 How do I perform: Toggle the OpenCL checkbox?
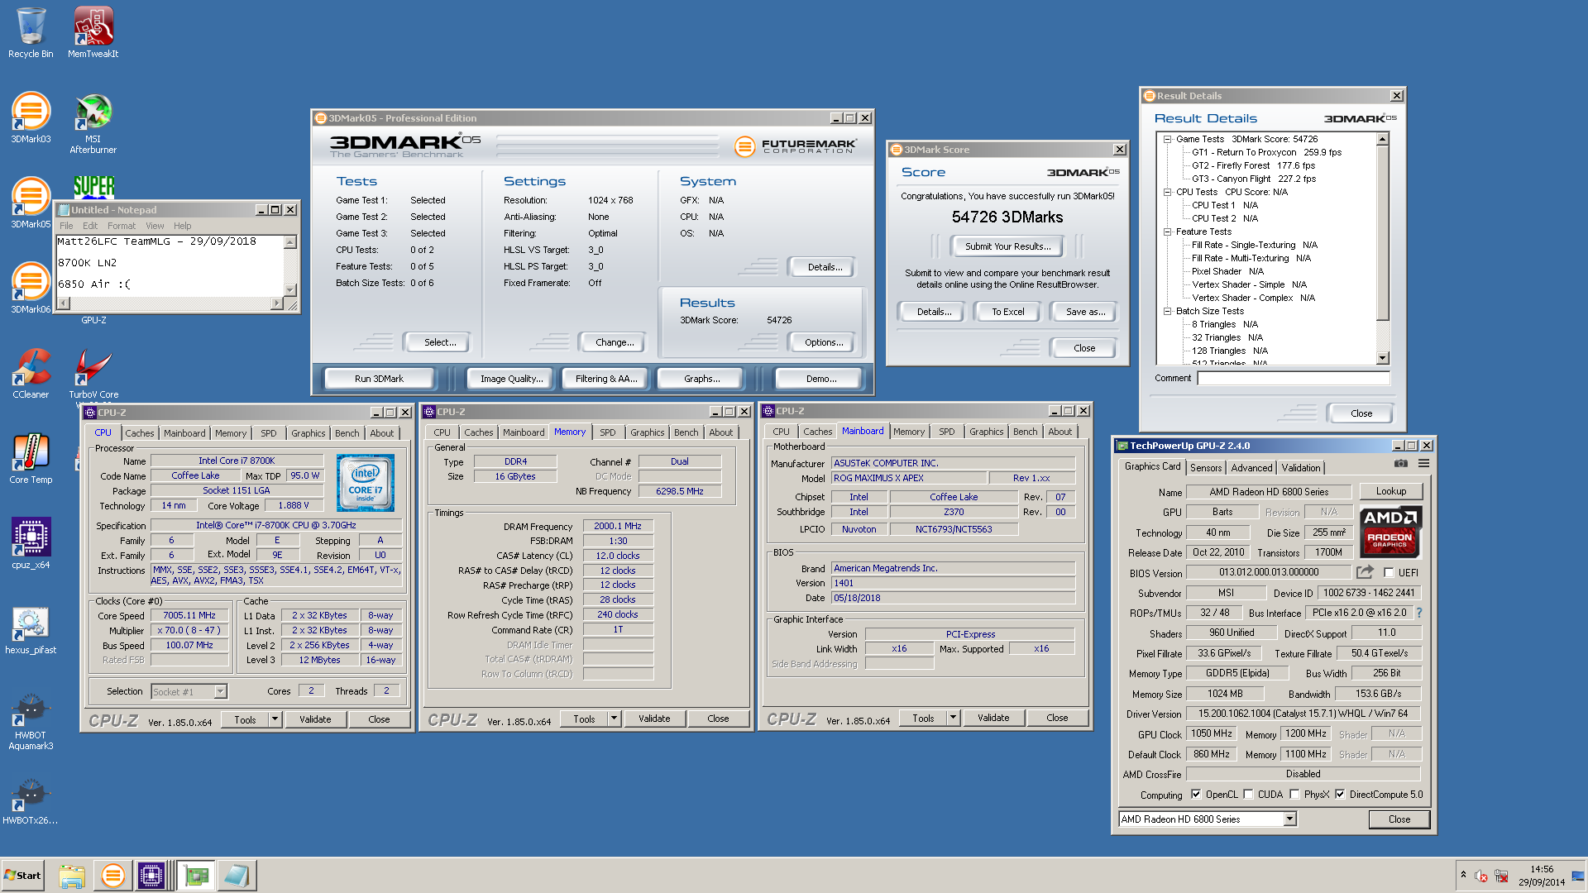click(1195, 795)
